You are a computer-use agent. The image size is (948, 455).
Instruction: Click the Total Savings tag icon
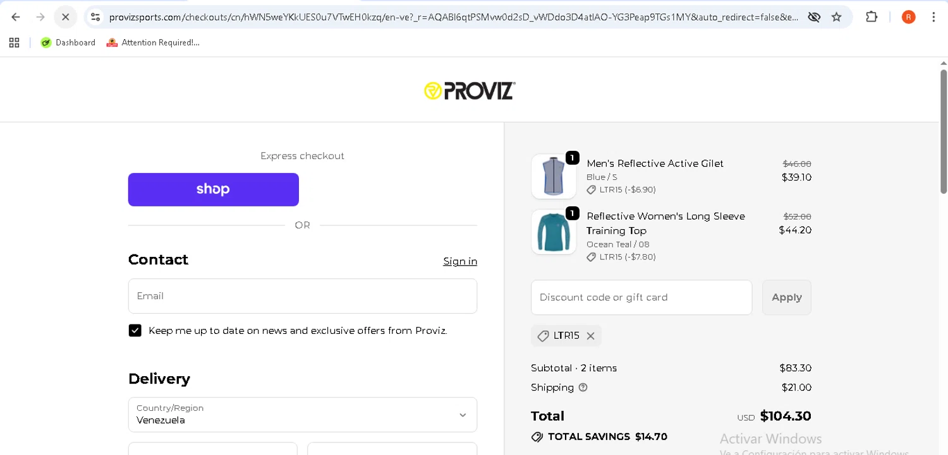pyautogui.click(x=537, y=437)
